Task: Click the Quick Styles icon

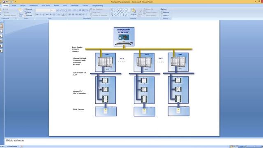Action: point(140,13)
